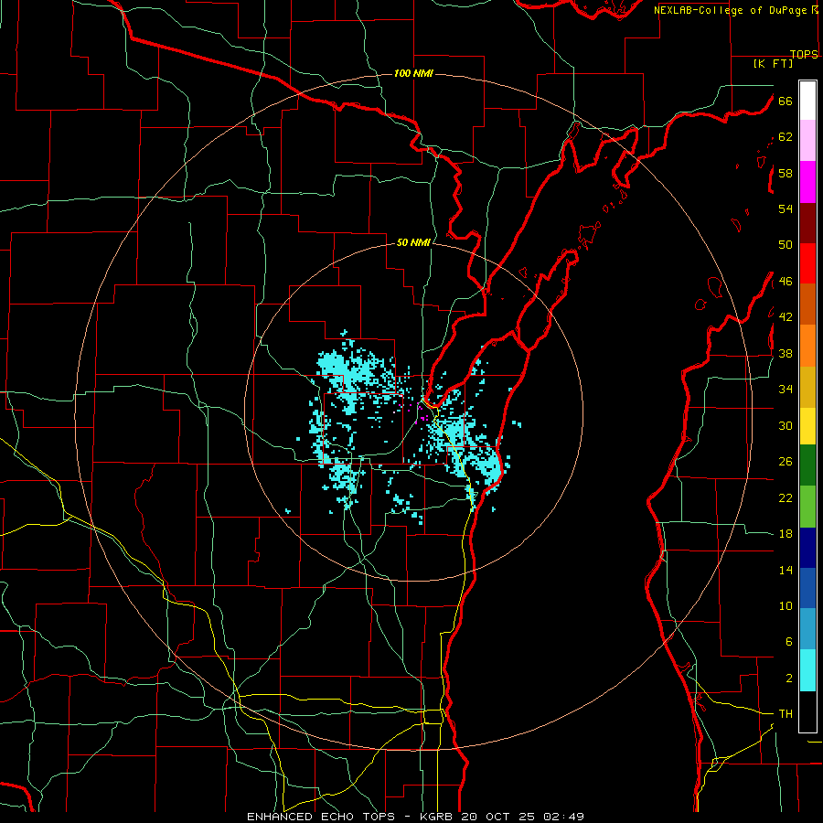Click the white 66 kft color swatch
The image size is (823, 823).
pyautogui.click(x=807, y=101)
